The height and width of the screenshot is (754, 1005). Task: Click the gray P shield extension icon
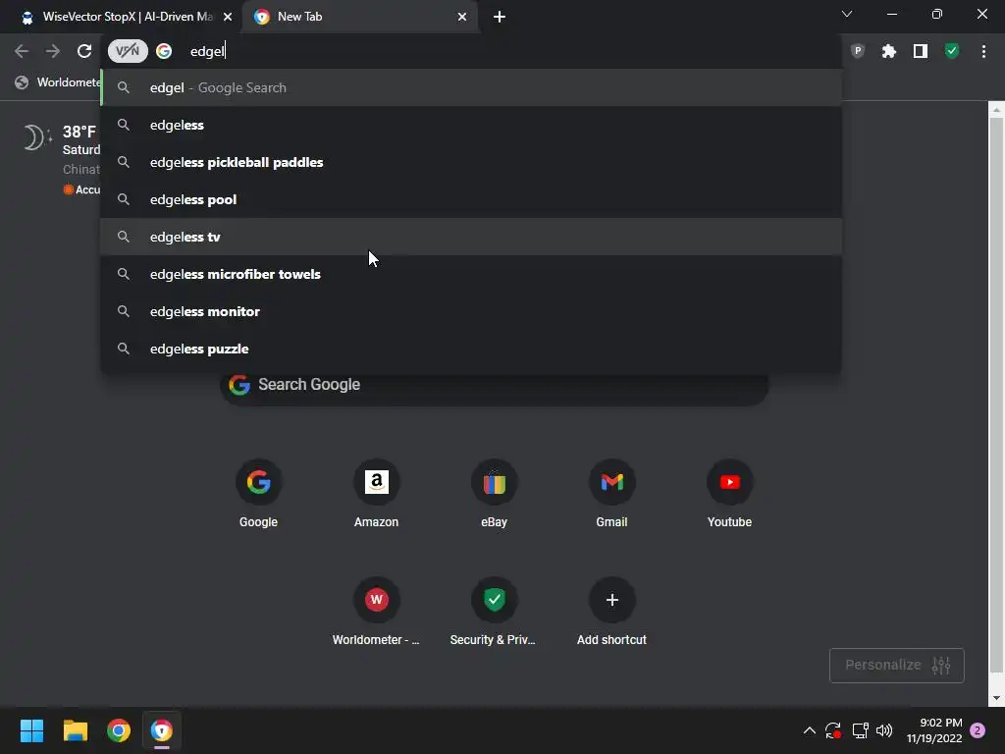coord(858,51)
